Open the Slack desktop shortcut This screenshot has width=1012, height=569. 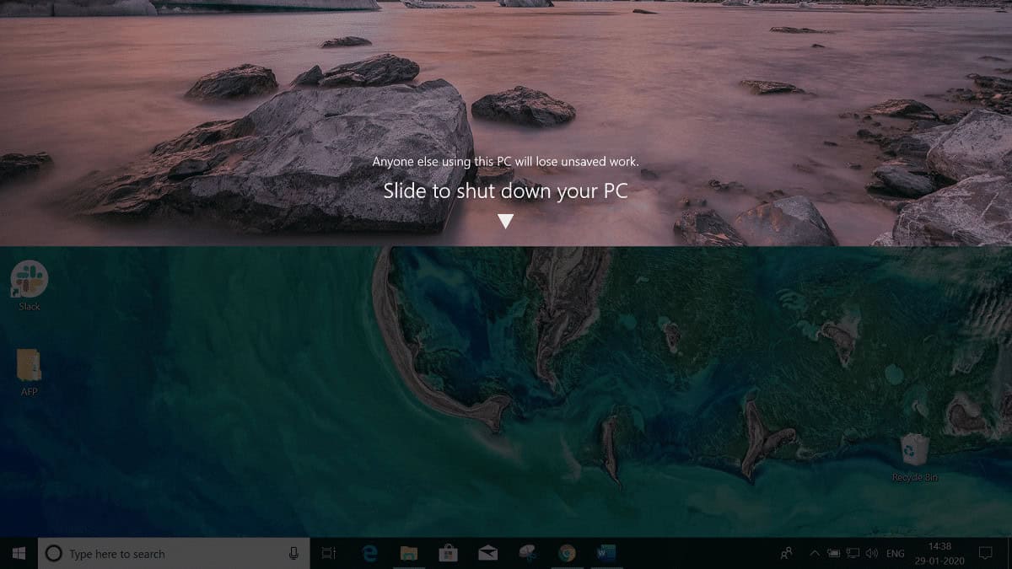point(30,280)
